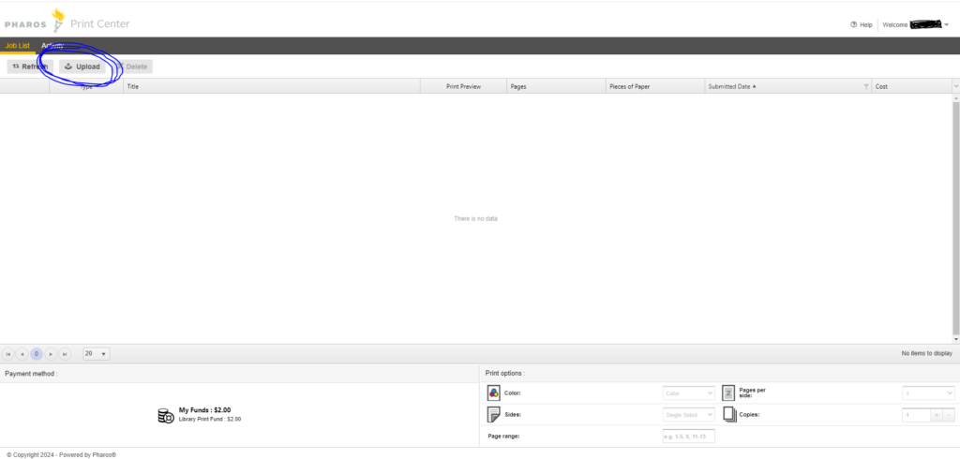
Task: Click the Color option icon
Action: click(x=493, y=392)
